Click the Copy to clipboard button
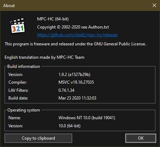This screenshot has width=160, height=147. coord(38,138)
